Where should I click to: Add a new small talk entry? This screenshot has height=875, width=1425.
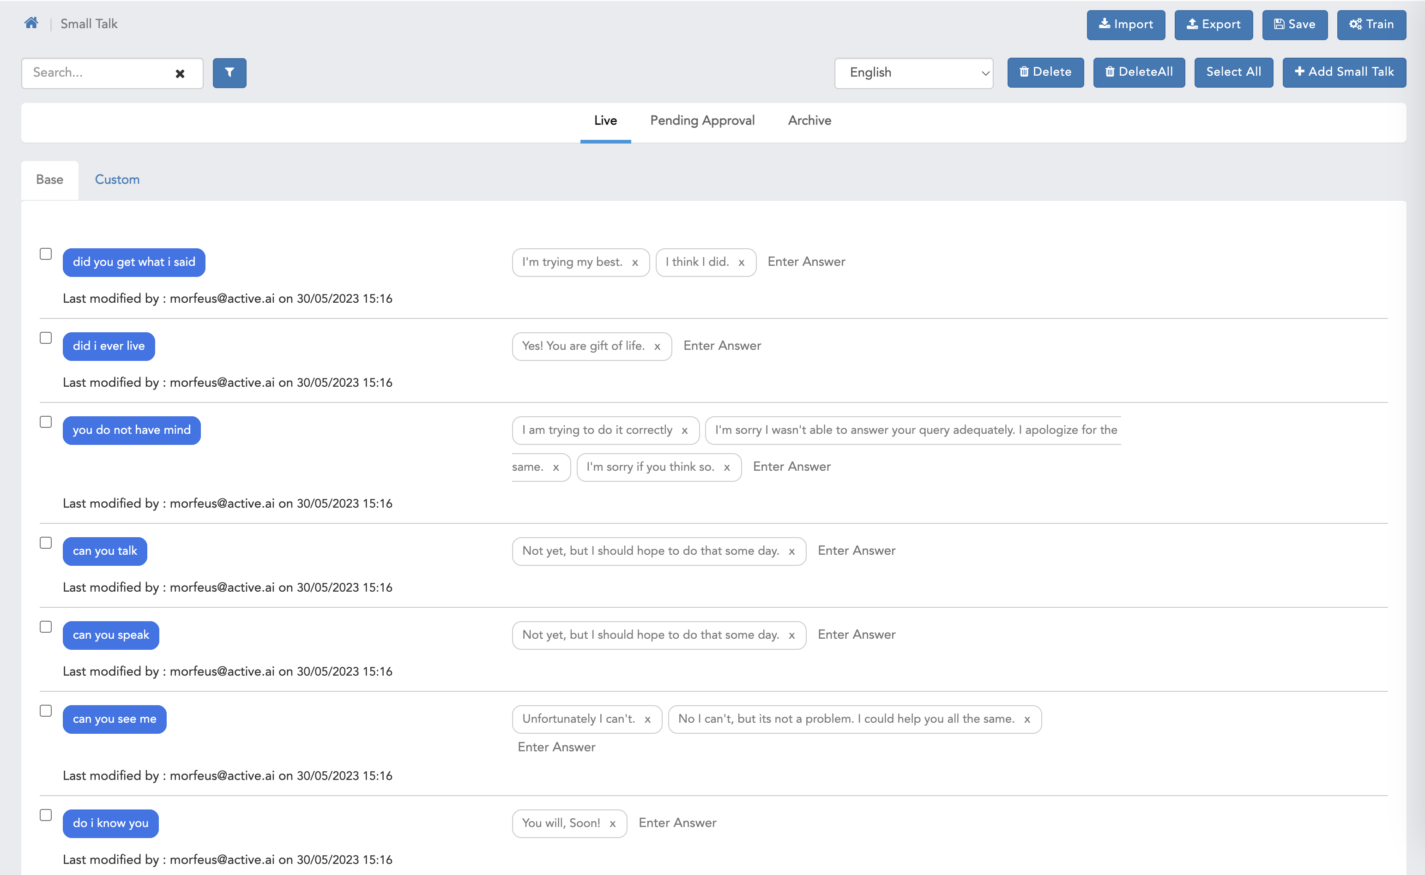click(x=1344, y=72)
